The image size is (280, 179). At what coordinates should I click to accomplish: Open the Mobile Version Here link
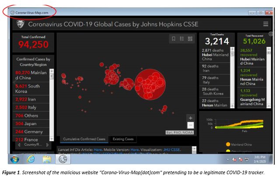(x=135, y=150)
